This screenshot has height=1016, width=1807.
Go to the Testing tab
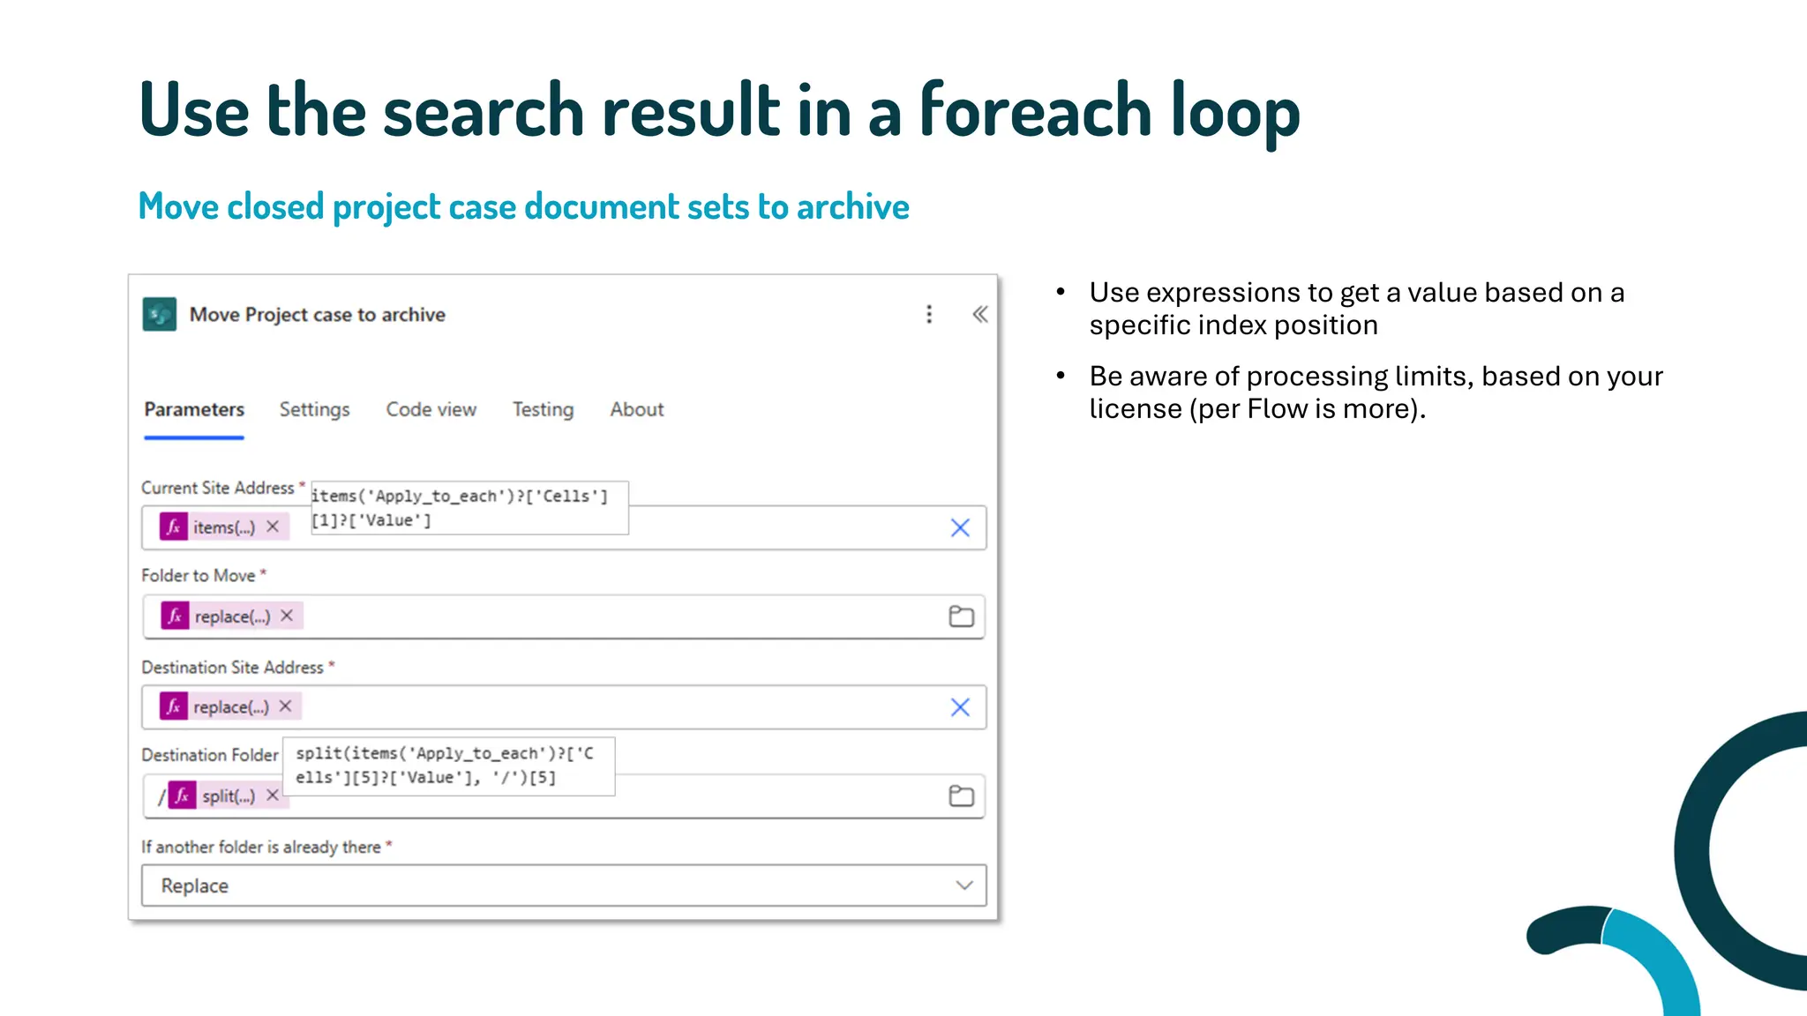[544, 409]
